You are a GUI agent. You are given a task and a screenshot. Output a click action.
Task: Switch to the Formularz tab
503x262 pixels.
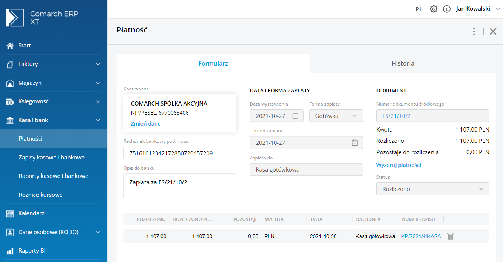click(x=213, y=63)
